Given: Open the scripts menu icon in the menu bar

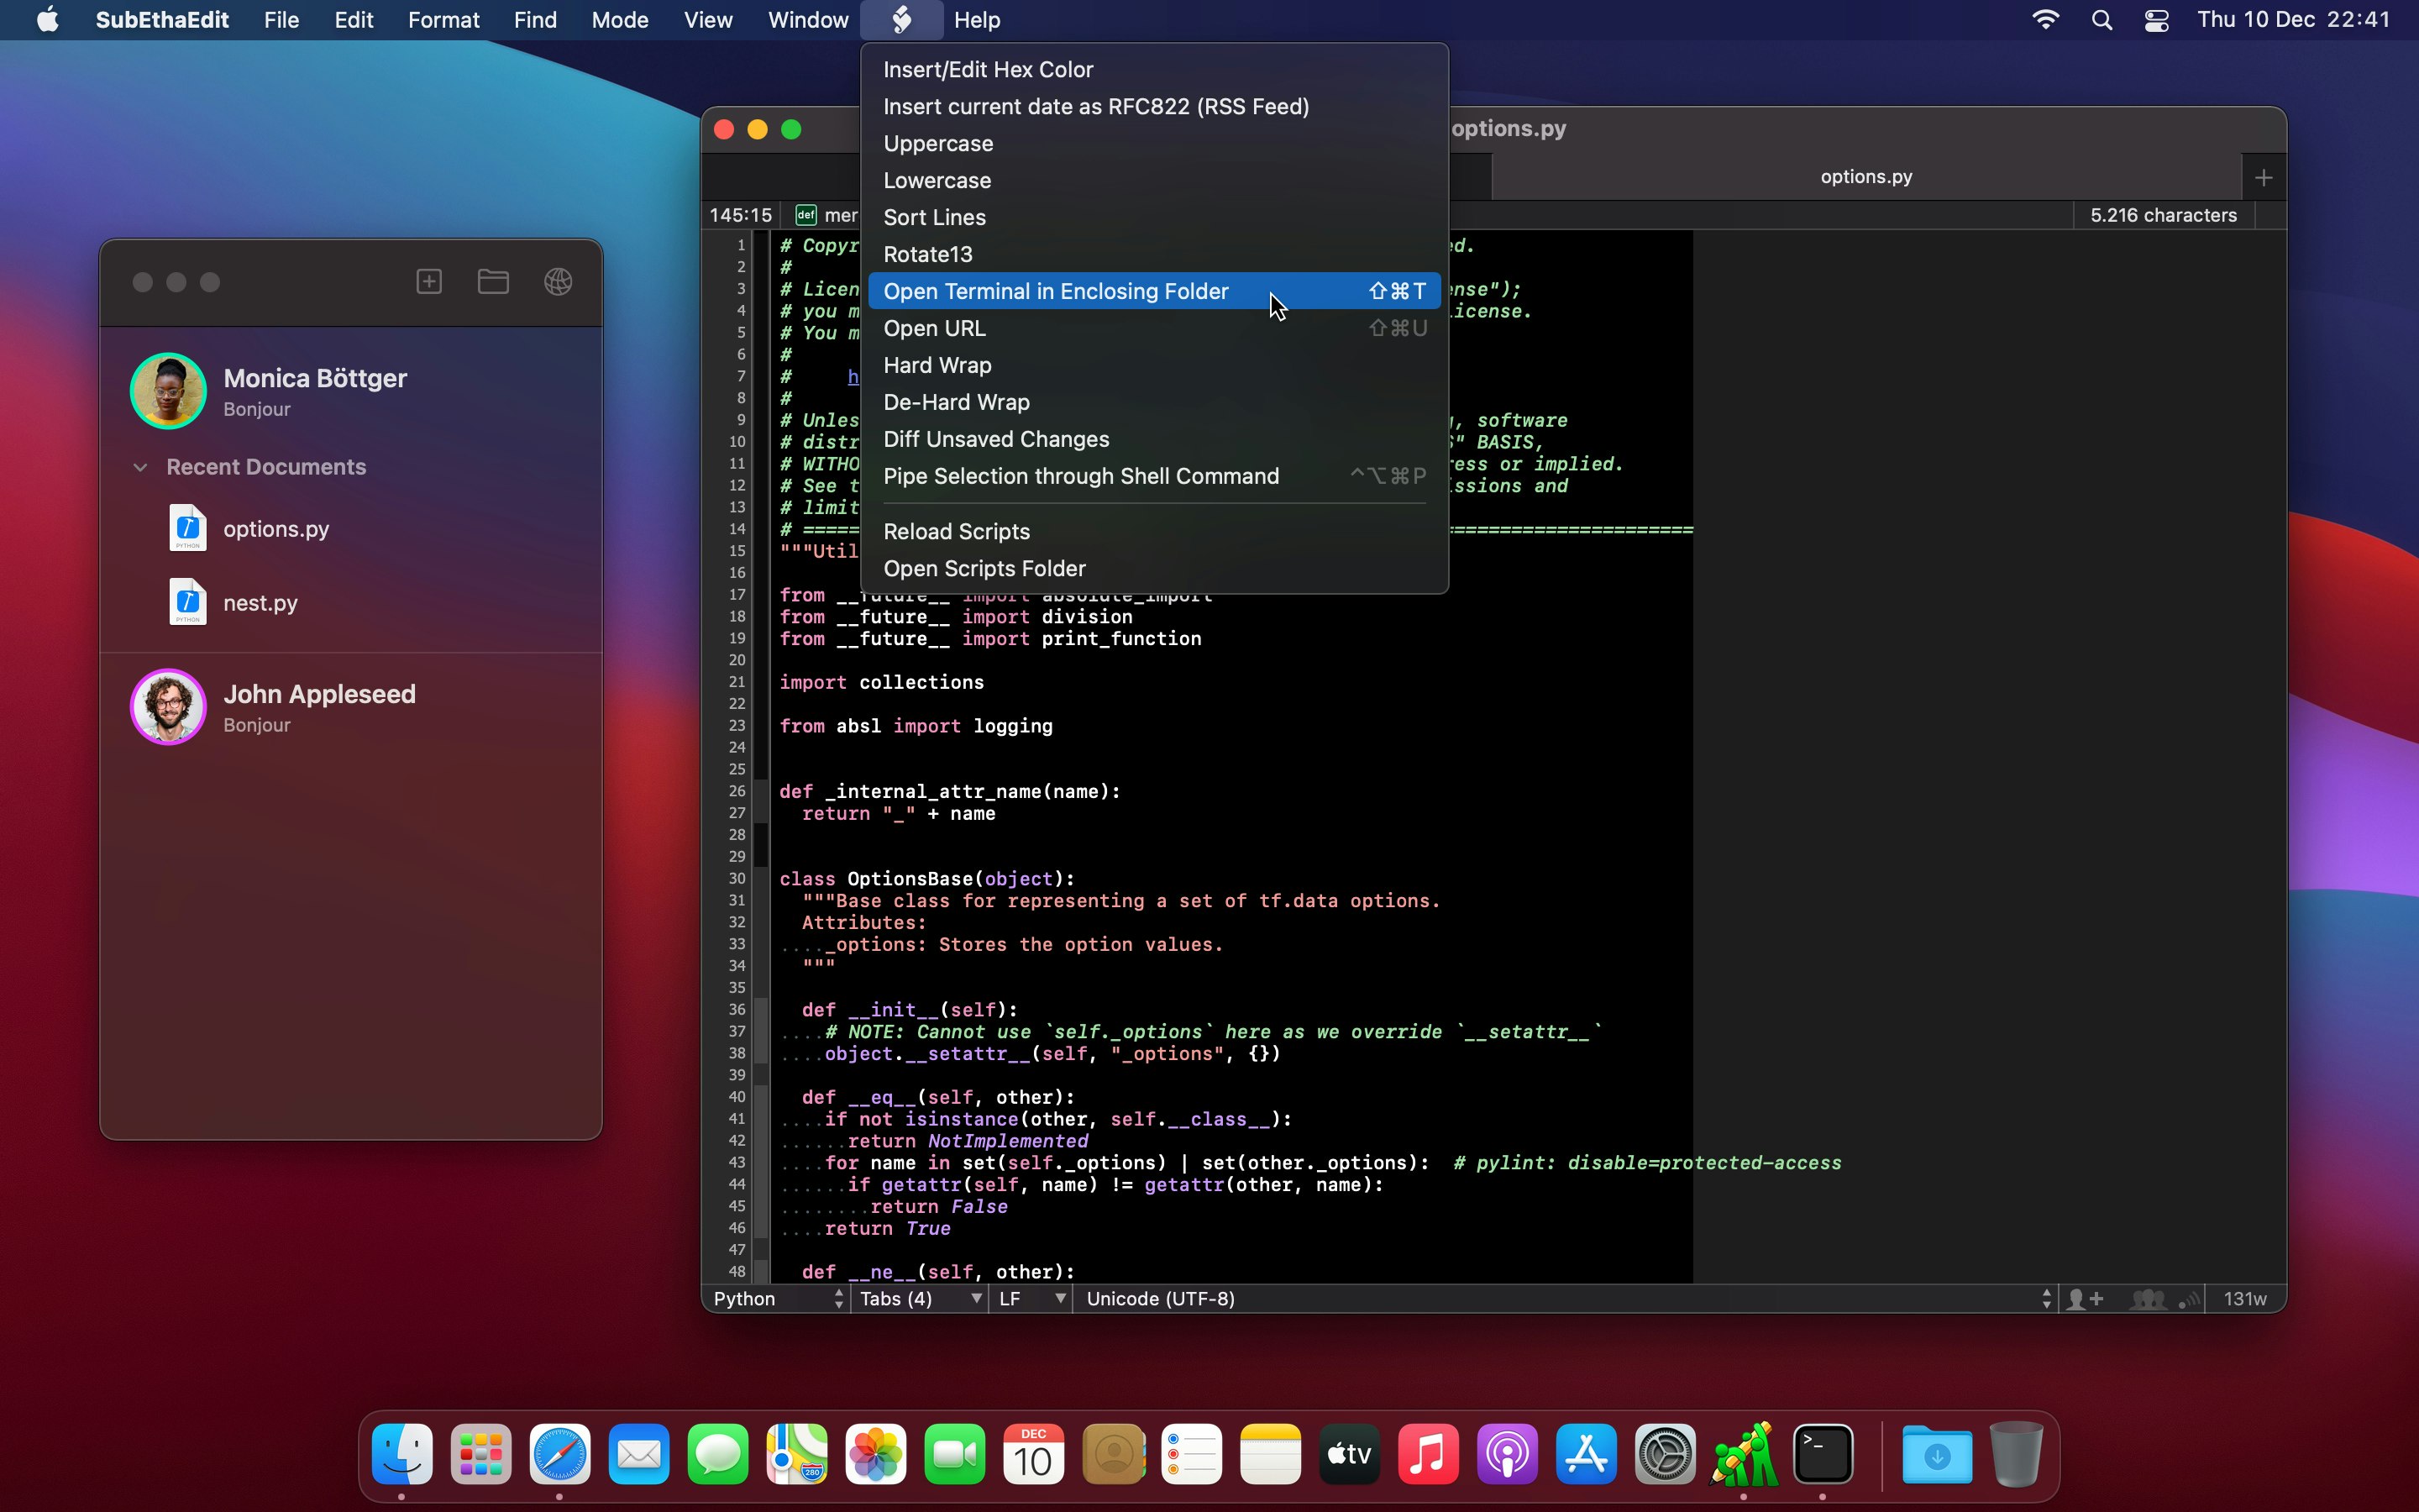Looking at the screenshot, I should tap(900, 20).
